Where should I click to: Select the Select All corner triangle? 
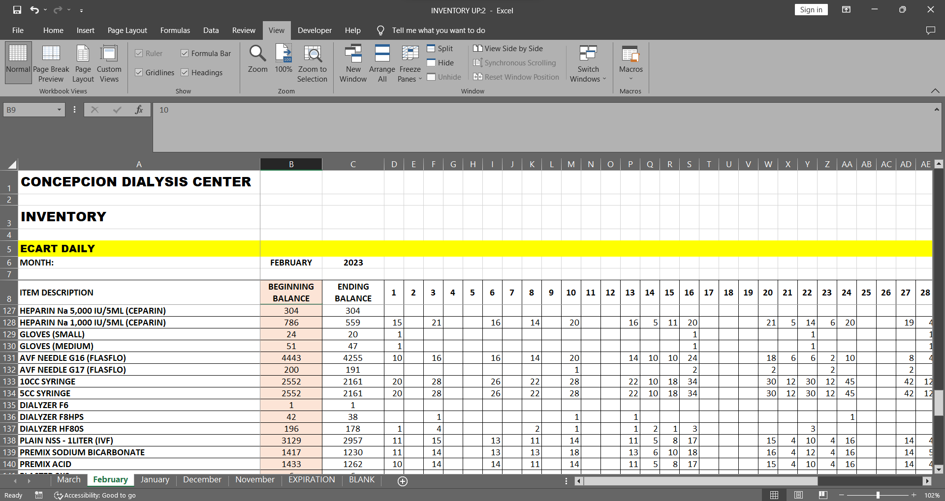click(x=12, y=164)
